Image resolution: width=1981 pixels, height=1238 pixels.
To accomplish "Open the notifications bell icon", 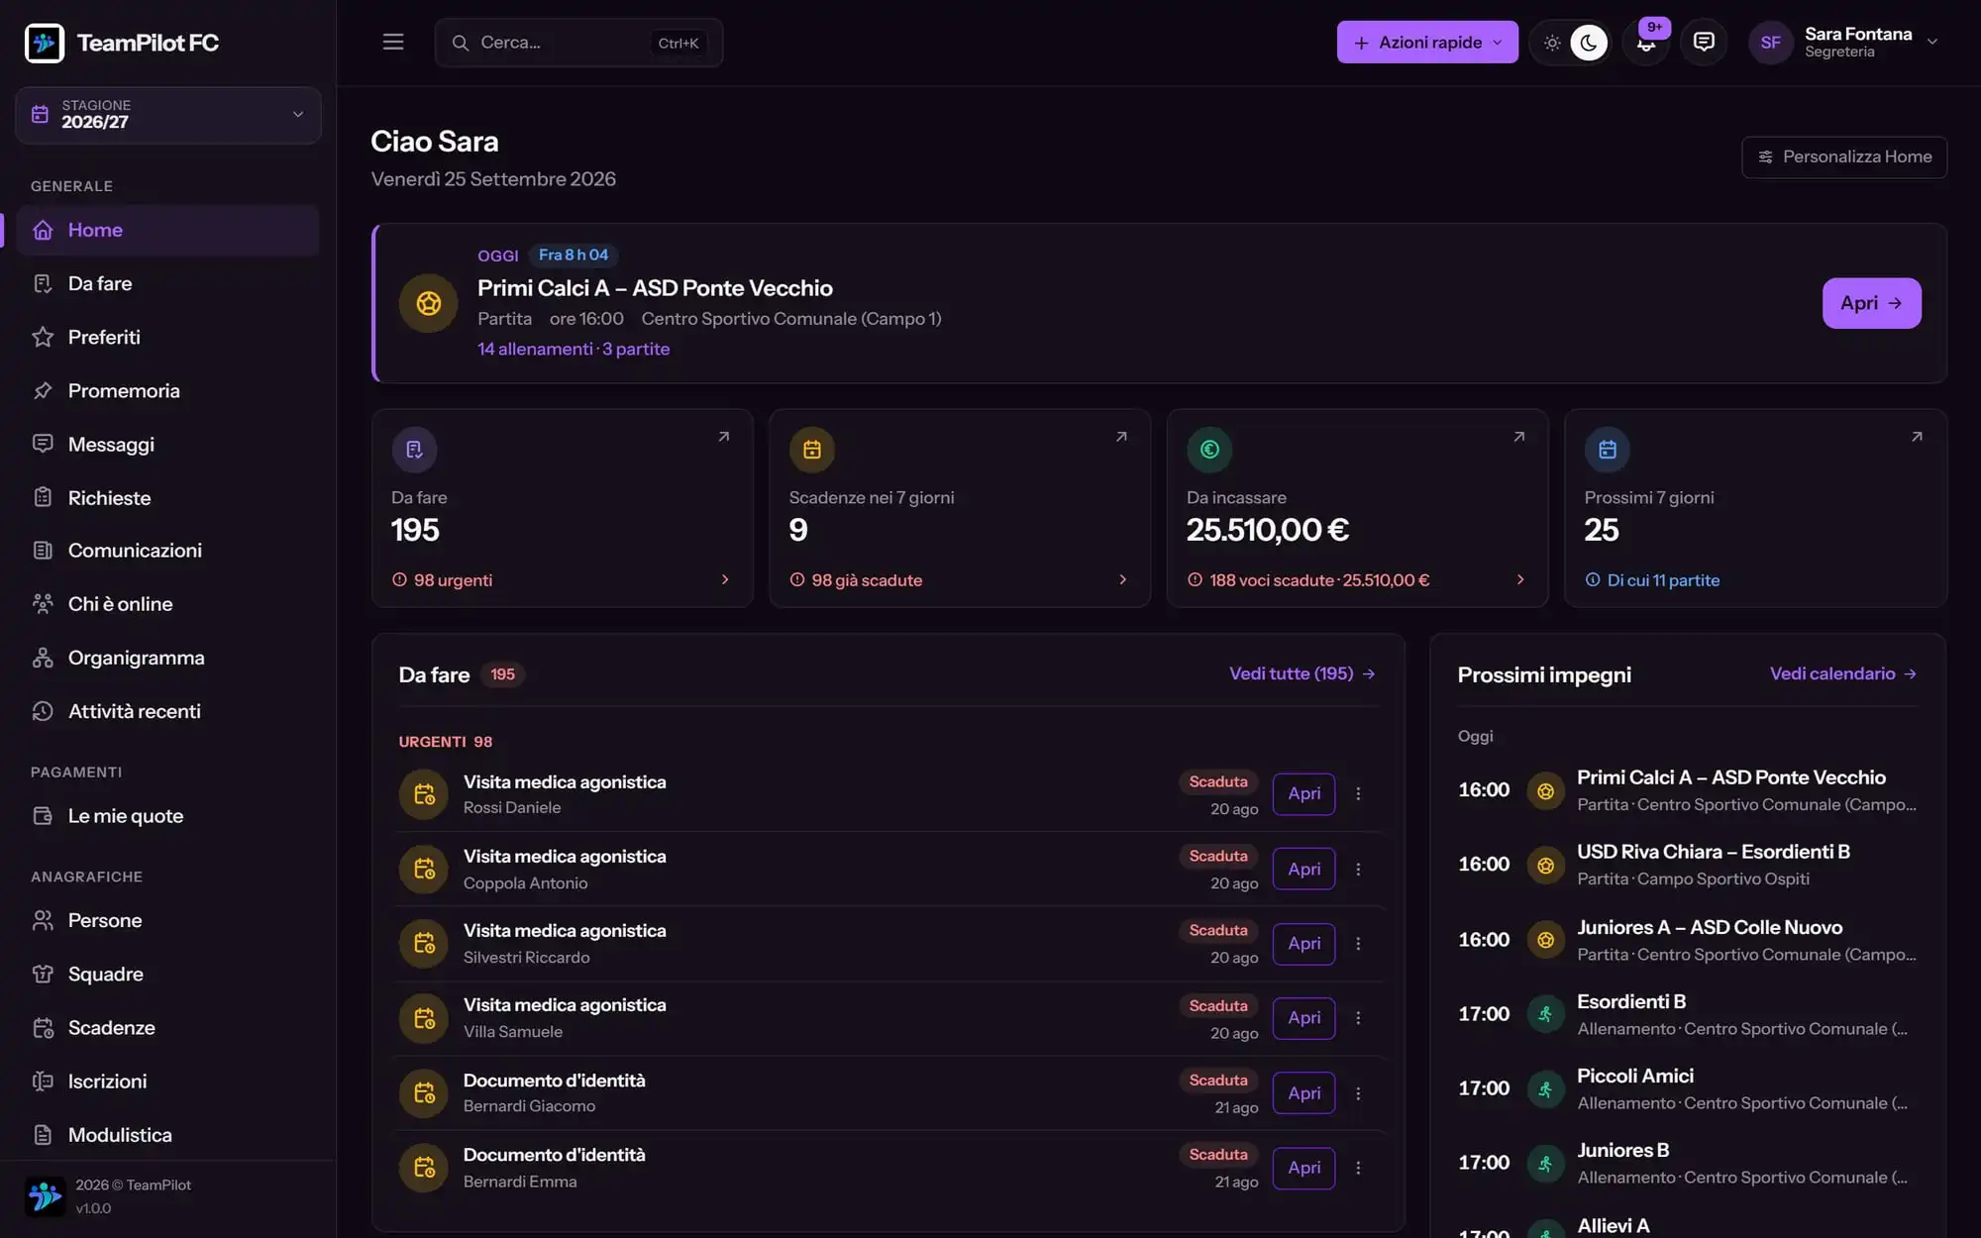I will click(1646, 43).
